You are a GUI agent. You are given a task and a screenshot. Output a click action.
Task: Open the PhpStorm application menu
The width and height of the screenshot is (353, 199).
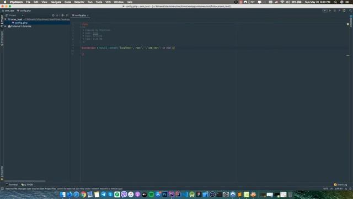16,2
